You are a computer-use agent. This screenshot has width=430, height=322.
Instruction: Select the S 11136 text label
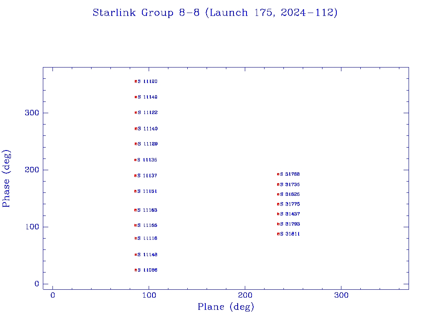pos(147,160)
